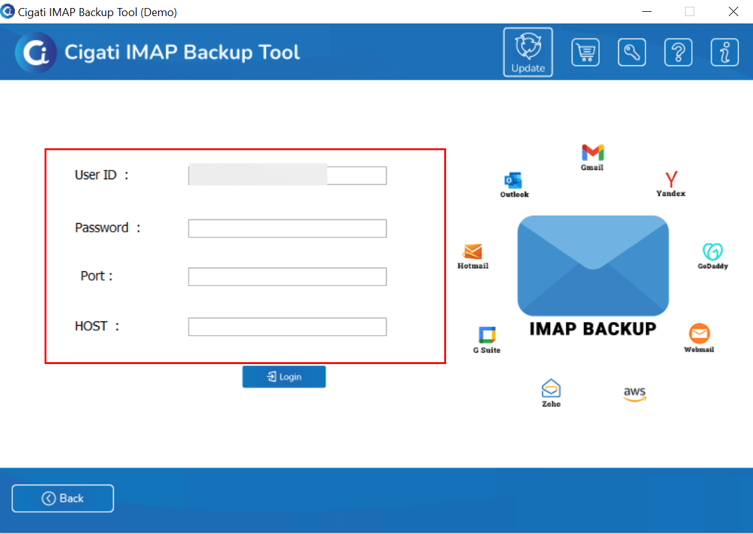Go back using the Back button
Screen dimensions: 753x534
point(62,499)
